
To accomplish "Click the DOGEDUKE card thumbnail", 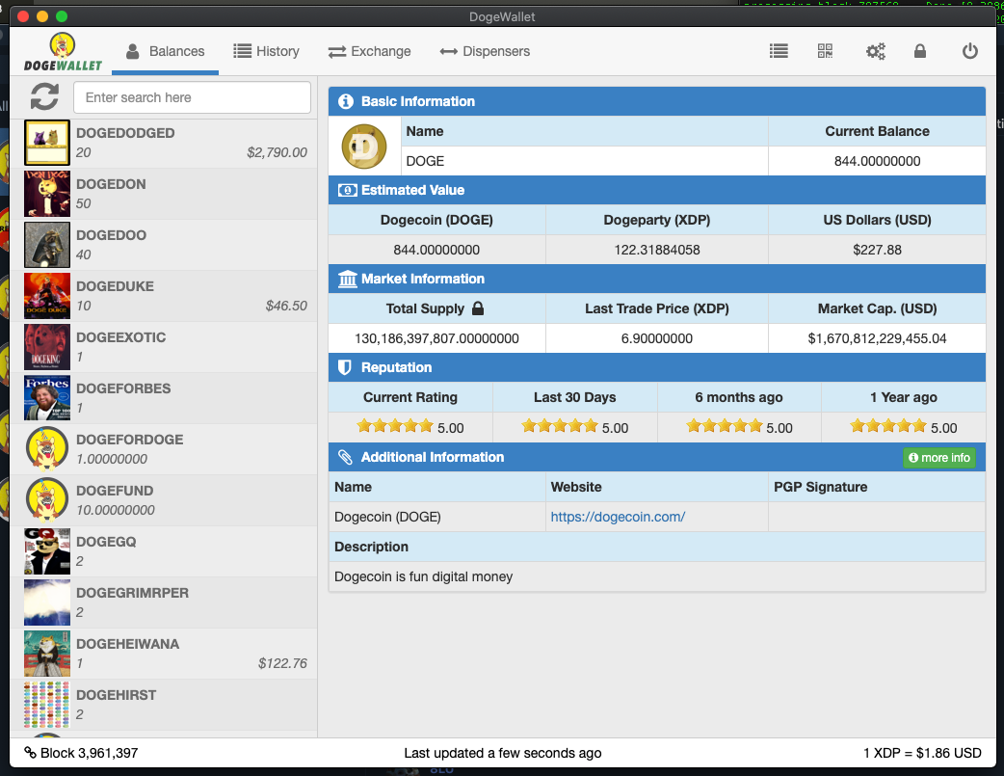I will pos(47,296).
